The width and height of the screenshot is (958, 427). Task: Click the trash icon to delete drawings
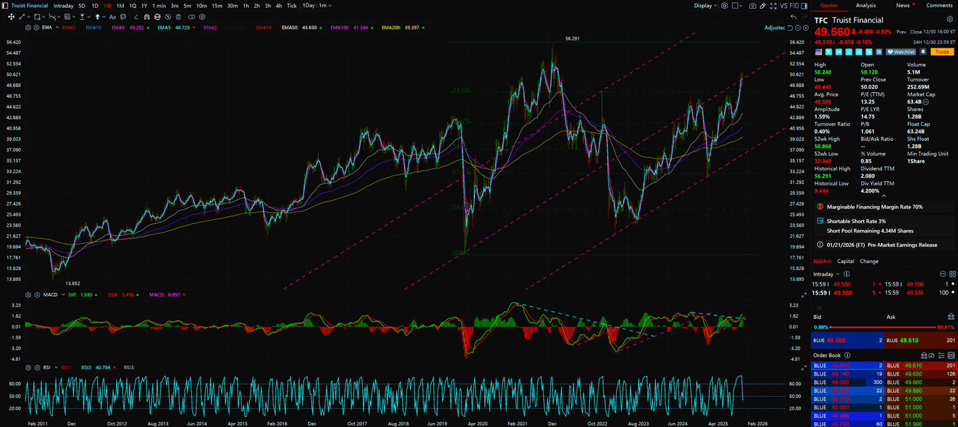[178, 17]
